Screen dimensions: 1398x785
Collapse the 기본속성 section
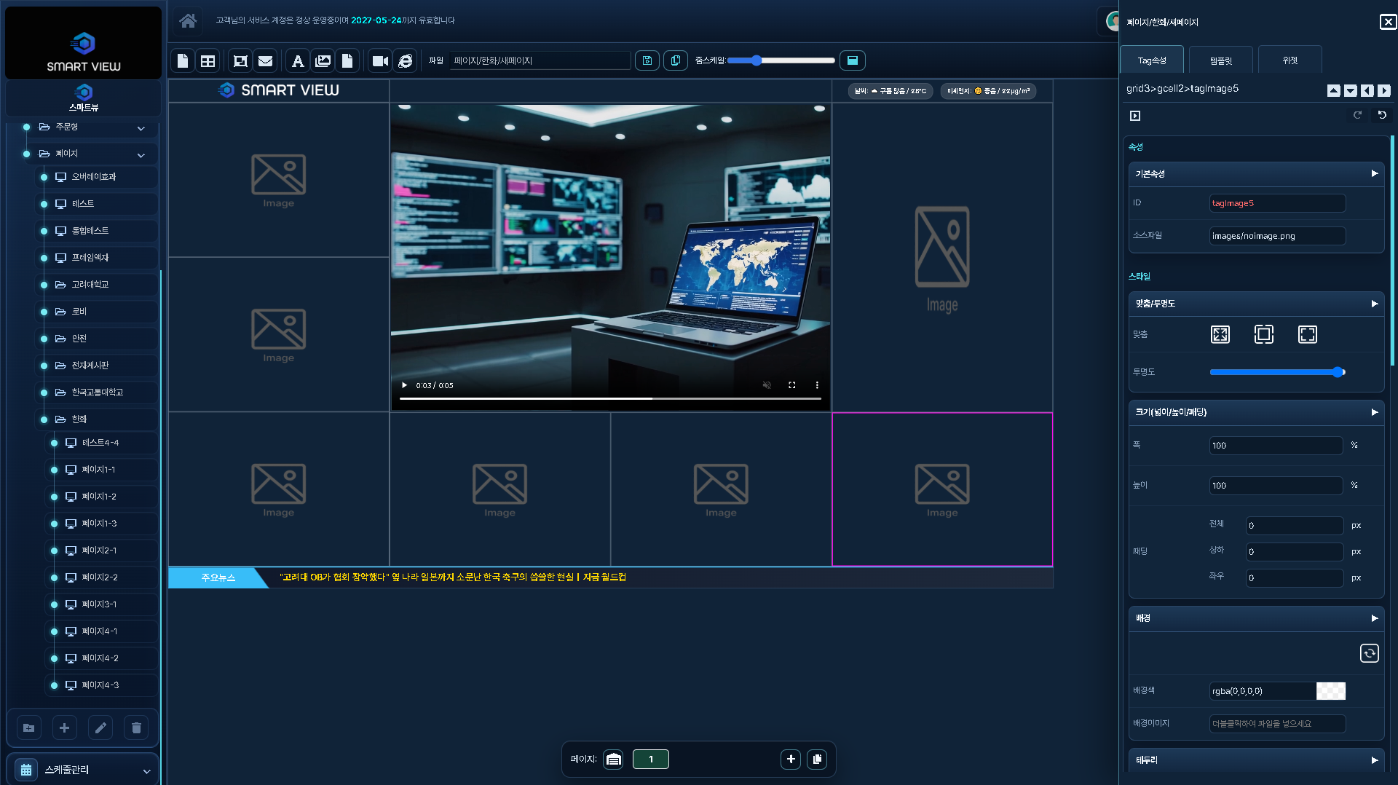1375,173
